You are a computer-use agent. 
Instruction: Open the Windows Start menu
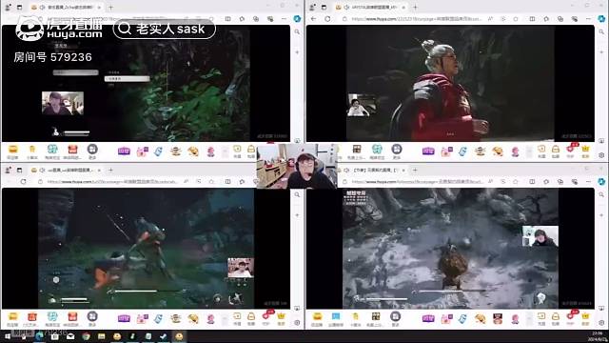click(x=8, y=336)
